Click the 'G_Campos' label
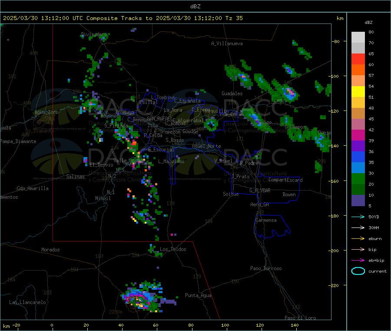 click(295, 127)
